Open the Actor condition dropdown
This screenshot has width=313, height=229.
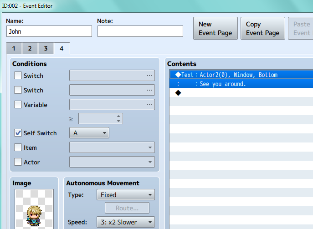pos(112,162)
